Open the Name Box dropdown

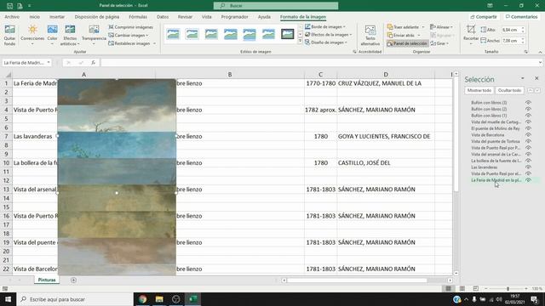click(x=49, y=63)
